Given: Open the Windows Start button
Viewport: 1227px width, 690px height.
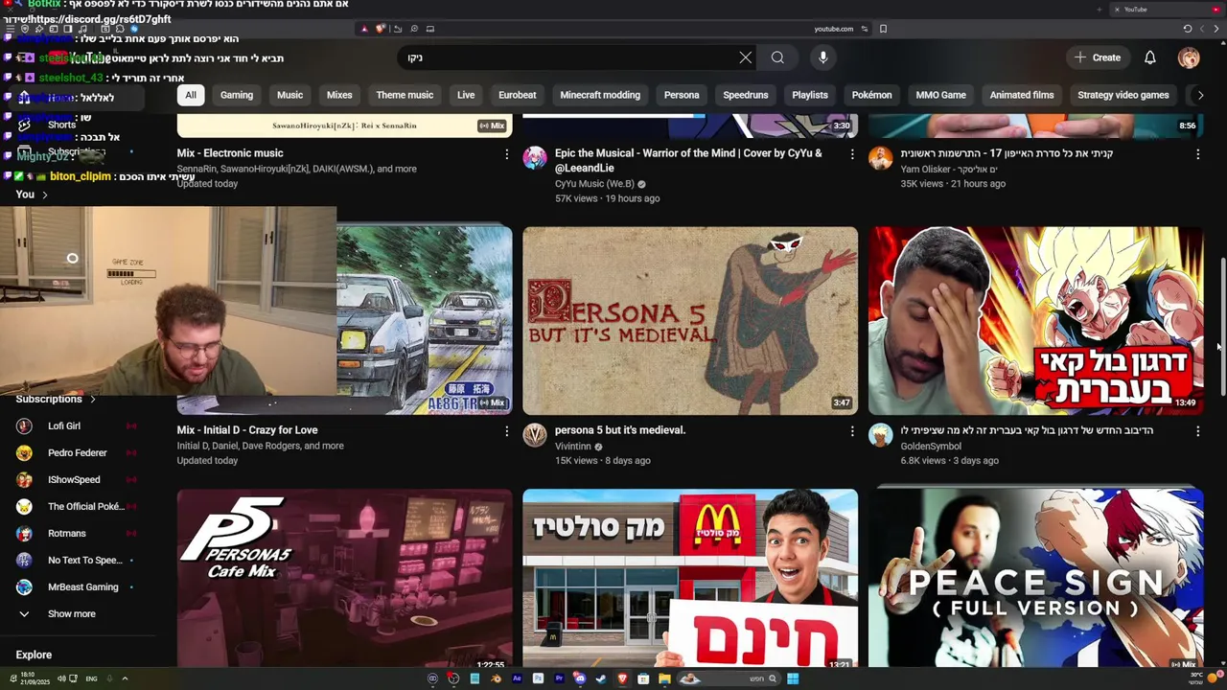Looking at the screenshot, I should pyautogui.click(x=793, y=678).
